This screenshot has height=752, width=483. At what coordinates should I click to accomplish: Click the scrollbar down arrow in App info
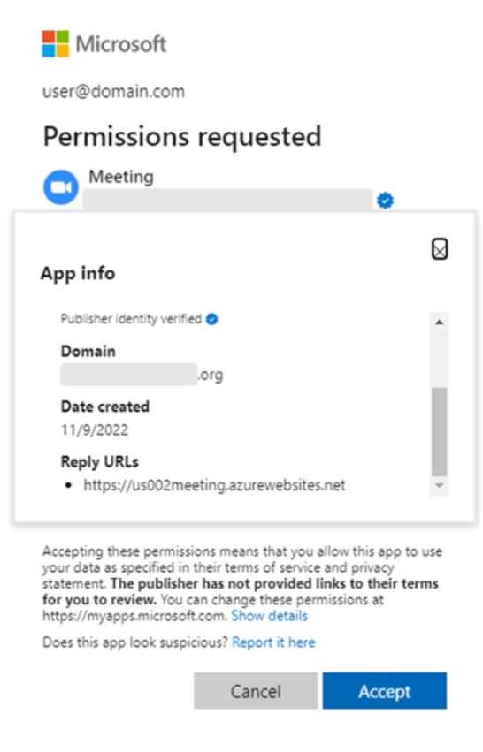[x=439, y=485]
